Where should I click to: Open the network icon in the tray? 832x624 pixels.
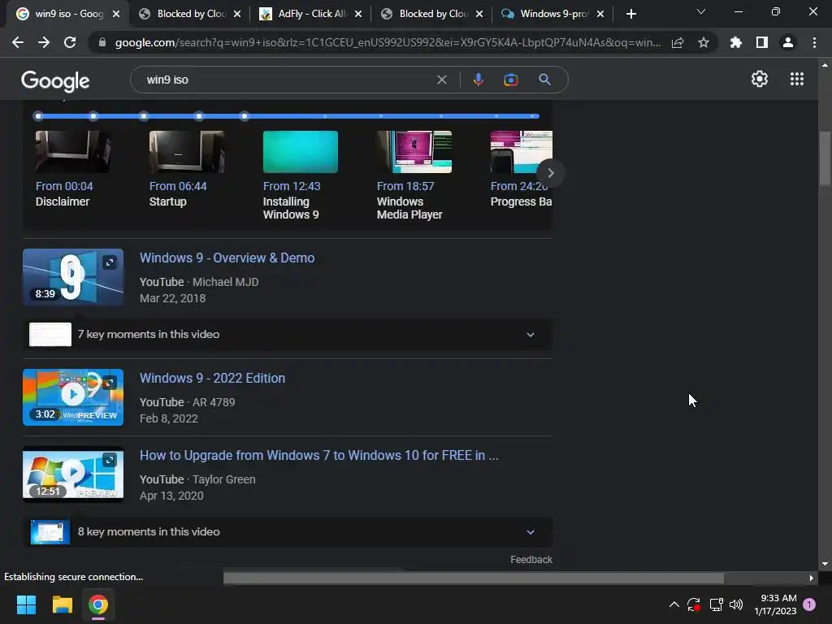[716, 604]
